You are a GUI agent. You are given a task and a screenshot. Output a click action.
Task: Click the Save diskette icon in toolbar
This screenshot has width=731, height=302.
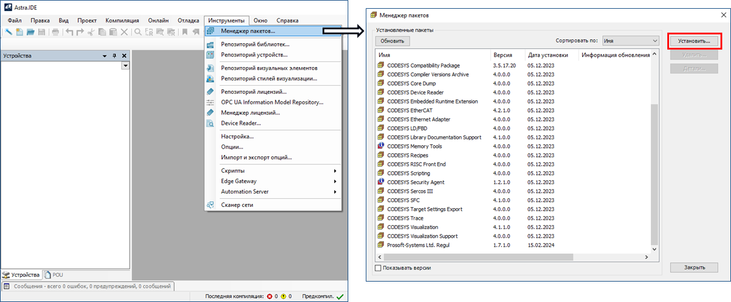41,32
